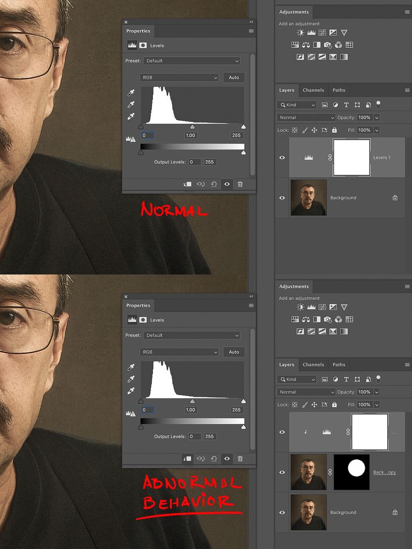The width and height of the screenshot is (412, 549).
Task: Add Black & White adjustment in lower Adjustments panel
Action: click(x=317, y=319)
